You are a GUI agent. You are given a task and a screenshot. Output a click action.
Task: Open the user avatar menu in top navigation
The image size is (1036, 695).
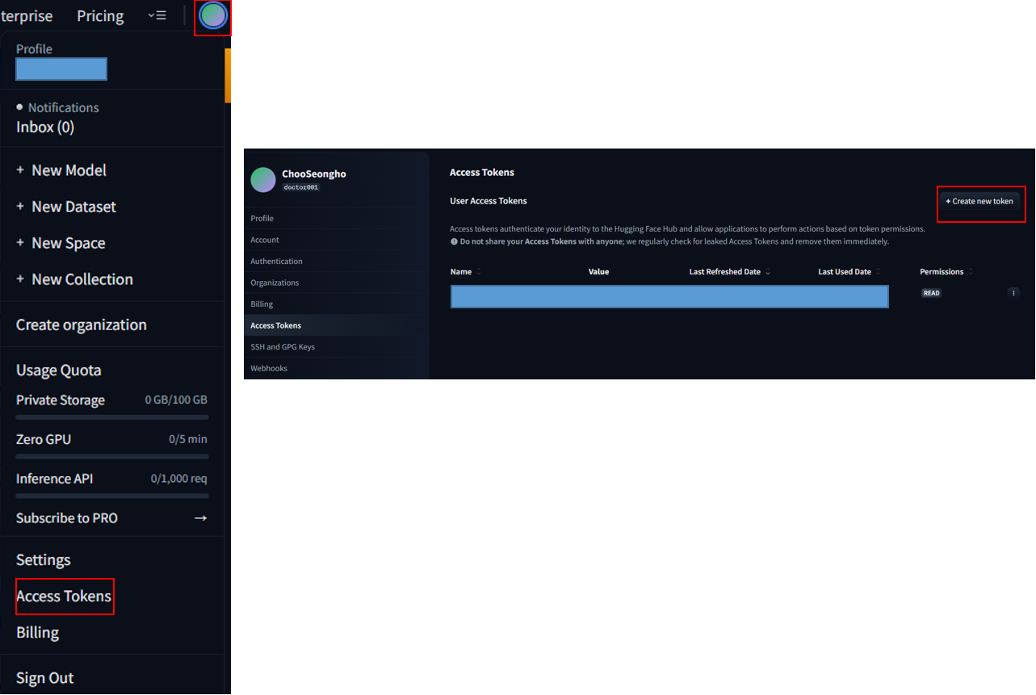213,15
